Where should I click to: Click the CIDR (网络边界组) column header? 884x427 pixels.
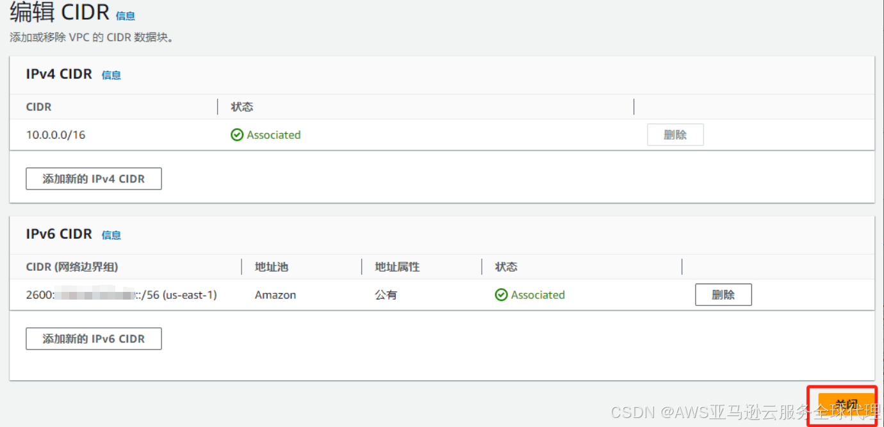72,267
